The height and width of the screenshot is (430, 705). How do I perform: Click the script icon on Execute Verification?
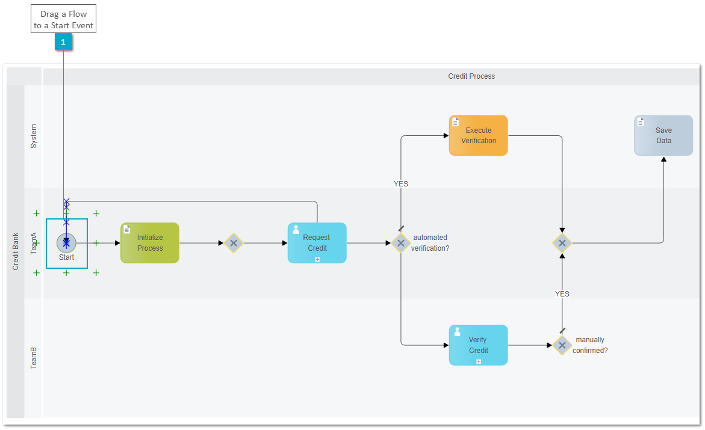[456, 122]
